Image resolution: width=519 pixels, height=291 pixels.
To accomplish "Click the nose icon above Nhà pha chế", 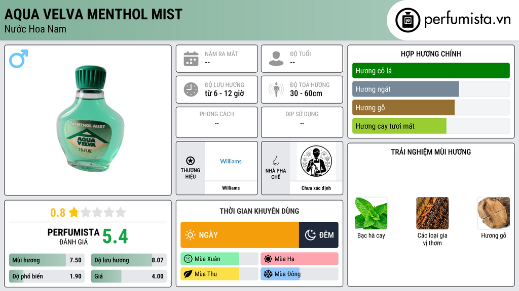I will tap(275, 161).
